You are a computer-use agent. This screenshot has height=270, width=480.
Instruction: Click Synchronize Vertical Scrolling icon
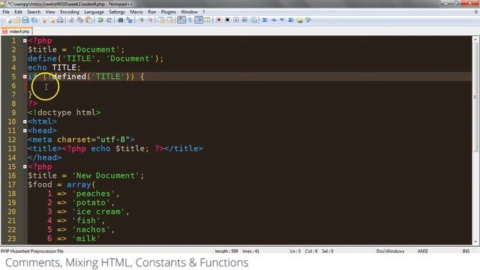[161, 20]
